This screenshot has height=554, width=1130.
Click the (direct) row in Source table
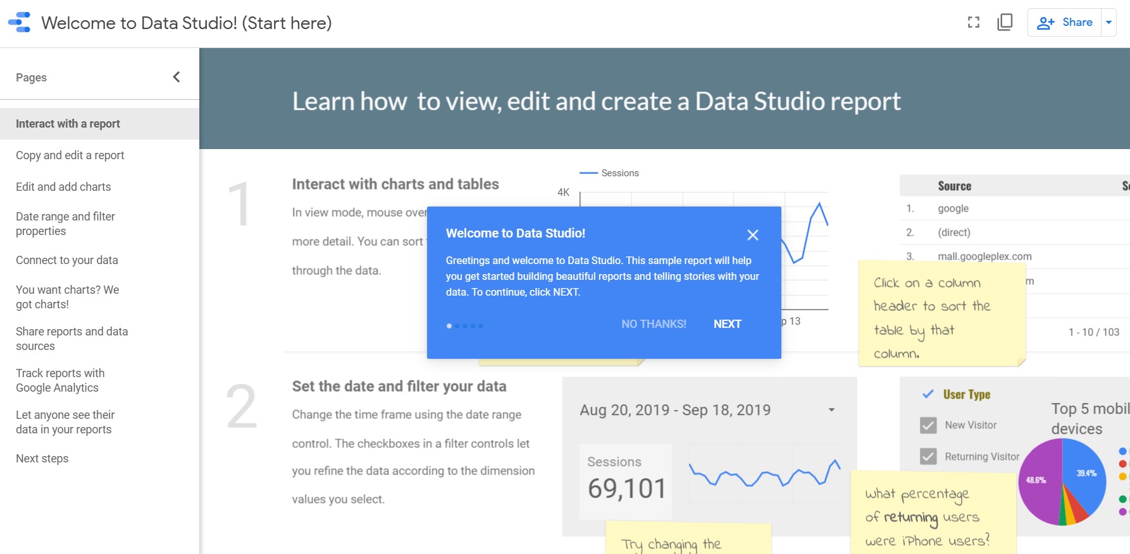pyautogui.click(x=1015, y=232)
